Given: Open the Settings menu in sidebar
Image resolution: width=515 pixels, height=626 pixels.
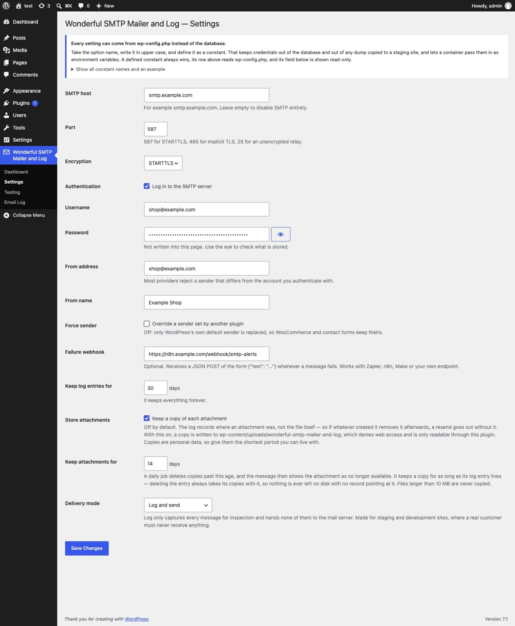Looking at the screenshot, I should pos(28,140).
